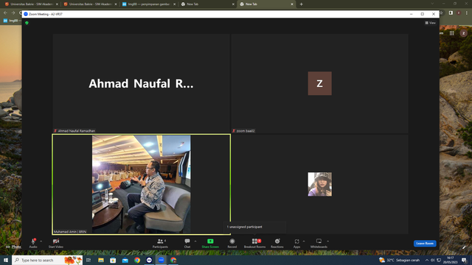Open Chrome side panel icon
This screenshot has height=265, width=472.
[x=451, y=13]
